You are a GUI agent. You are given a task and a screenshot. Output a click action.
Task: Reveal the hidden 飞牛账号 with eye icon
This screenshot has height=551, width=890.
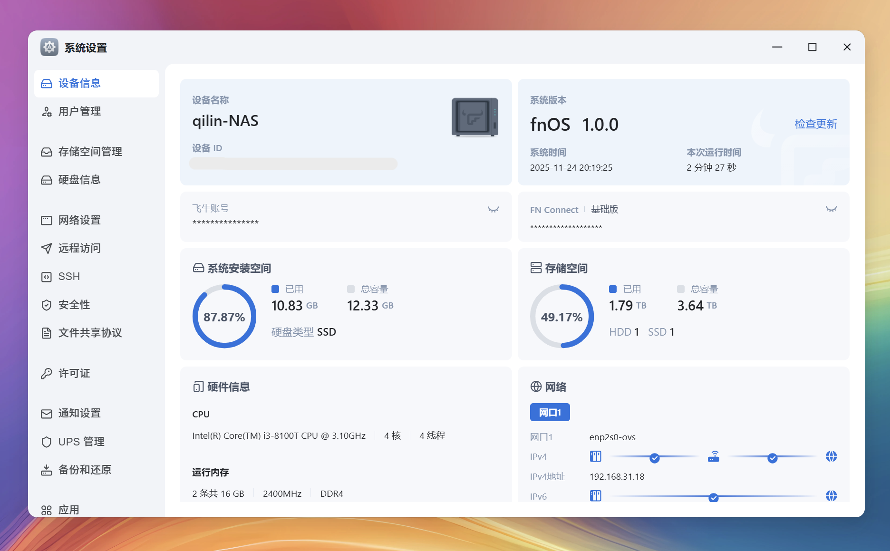(x=493, y=210)
